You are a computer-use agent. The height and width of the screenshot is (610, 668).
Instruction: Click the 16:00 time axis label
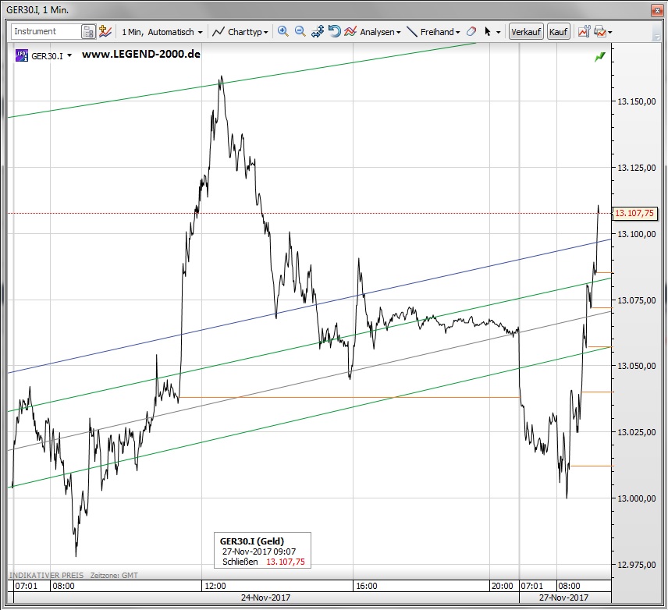point(366,586)
